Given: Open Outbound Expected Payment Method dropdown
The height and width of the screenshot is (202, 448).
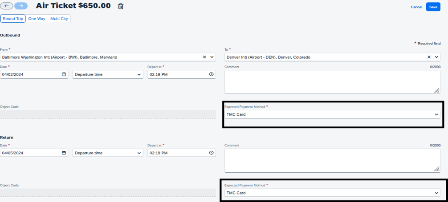Looking at the screenshot, I should click(x=332, y=114).
